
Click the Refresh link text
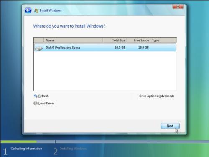coord(43,96)
